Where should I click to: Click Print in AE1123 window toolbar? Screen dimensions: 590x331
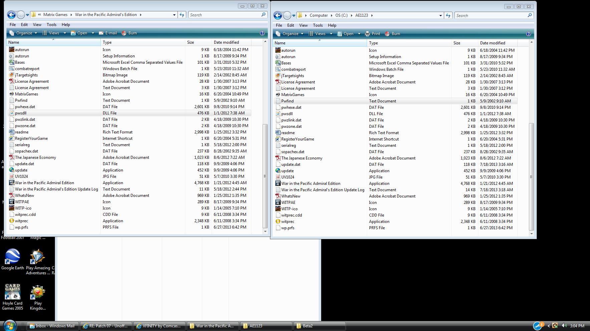pyautogui.click(x=372, y=34)
